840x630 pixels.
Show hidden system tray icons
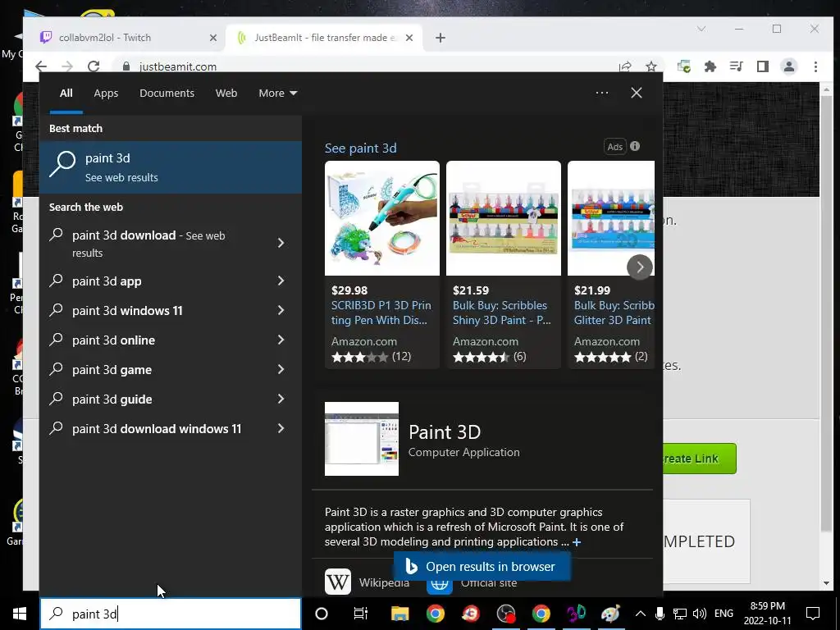(640, 614)
